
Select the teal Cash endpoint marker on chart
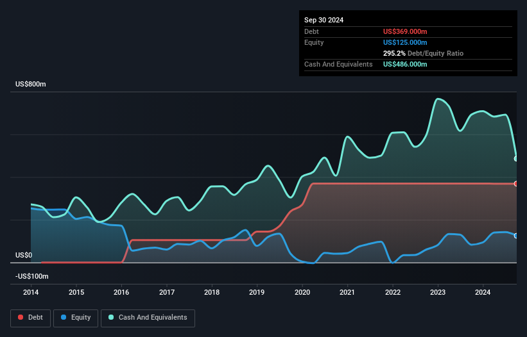click(x=515, y=158)
